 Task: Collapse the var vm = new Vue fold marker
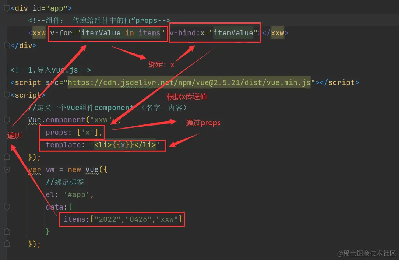click(7, 170)
